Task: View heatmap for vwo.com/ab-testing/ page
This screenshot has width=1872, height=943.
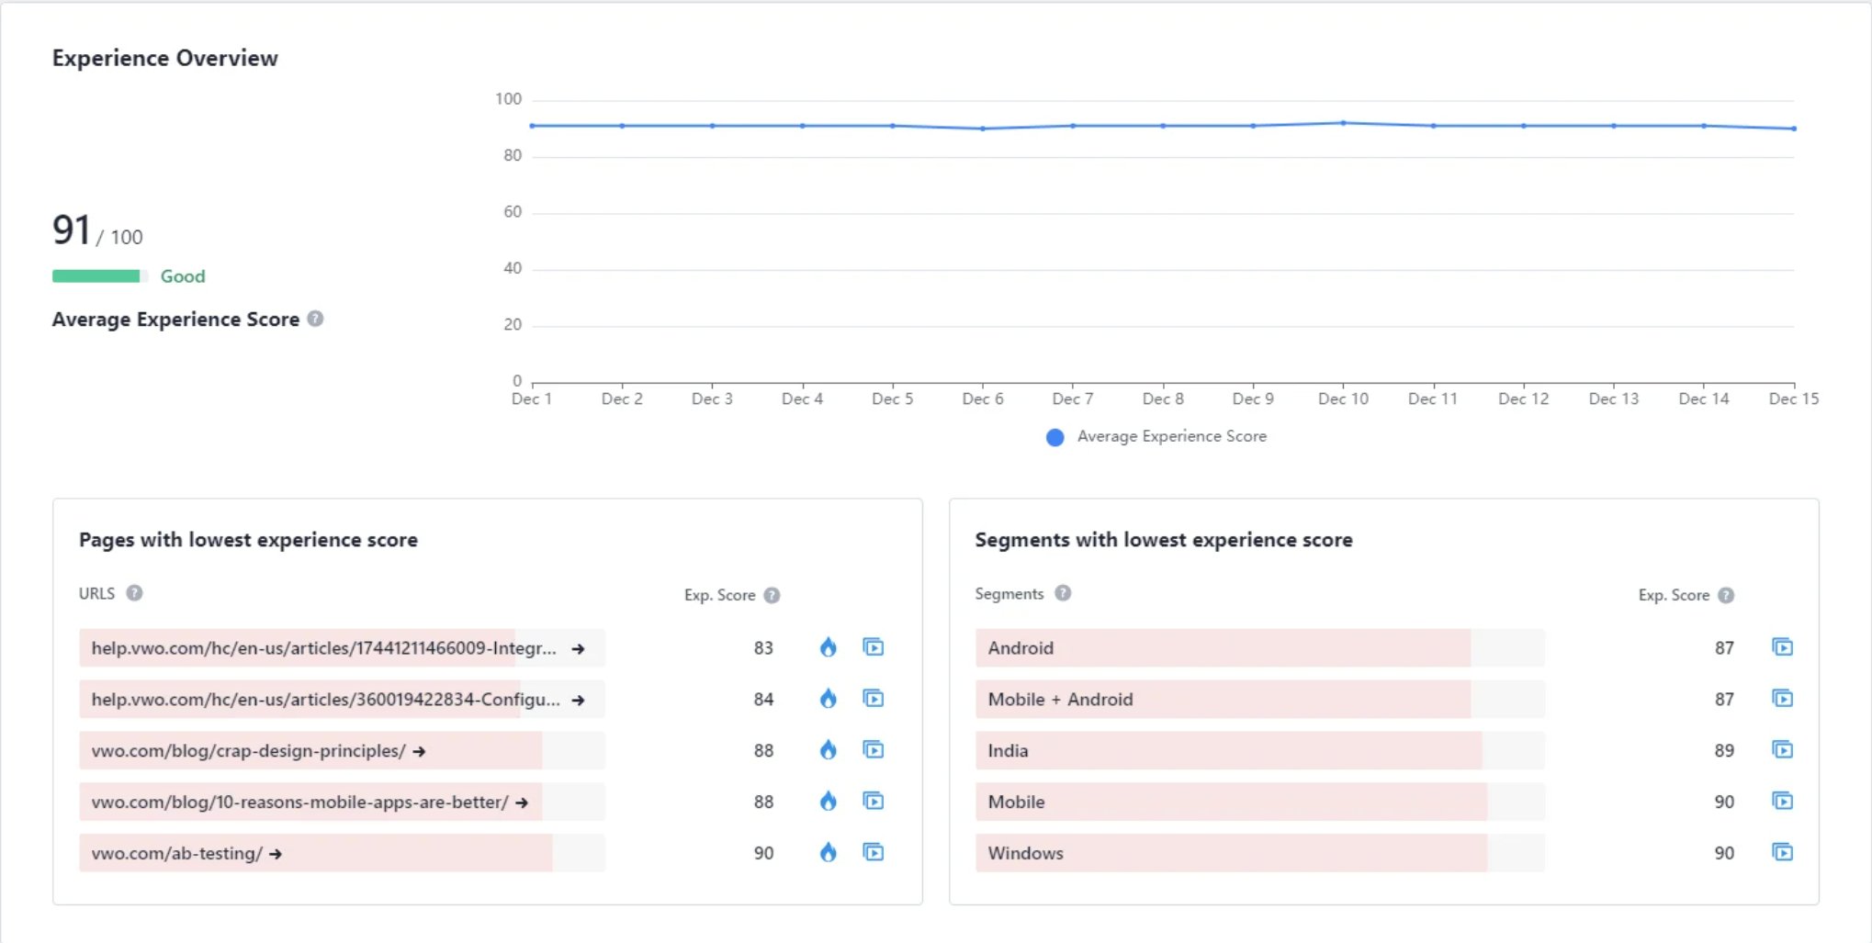Action: pyautogui.click(x=828, y=853)
